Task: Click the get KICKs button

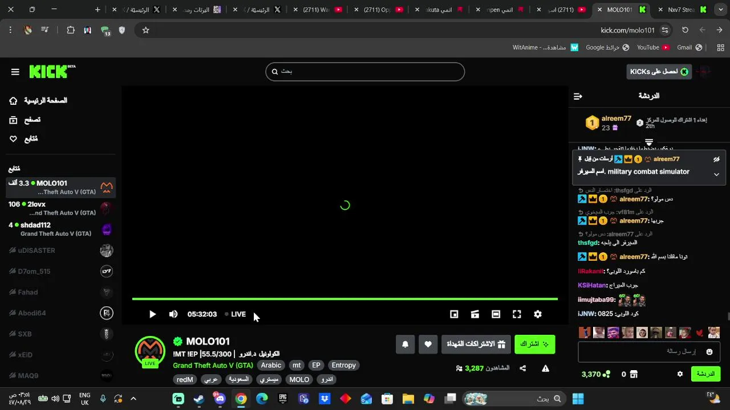Action: [x=659, y=72]
